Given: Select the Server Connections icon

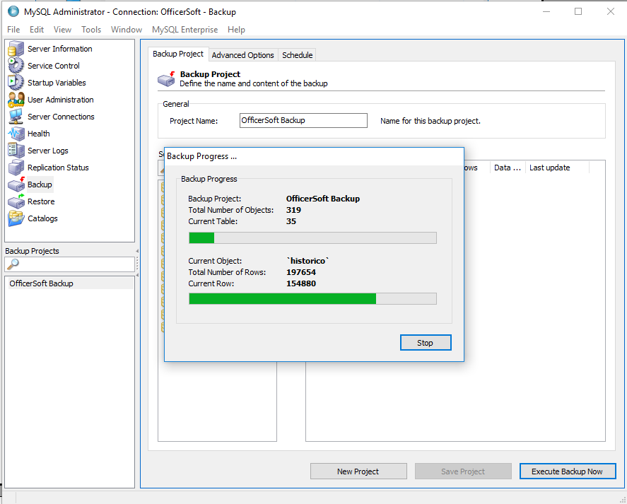Looking at the screenshot, I should point(16,117).
